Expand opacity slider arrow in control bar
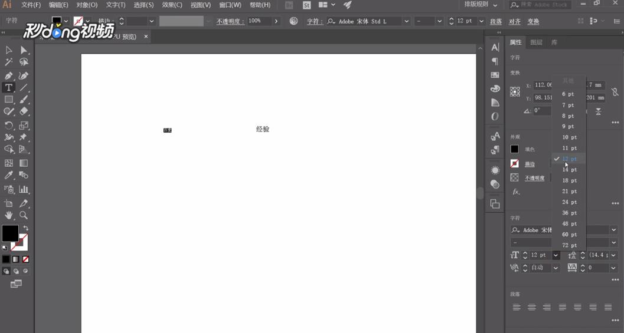Viewport: 624px width, 333px height. [276, 21]
